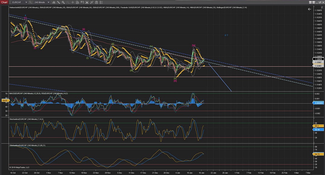Click the 0.0000397 MACD value marker
325x175 pixels.
[318, 103]
